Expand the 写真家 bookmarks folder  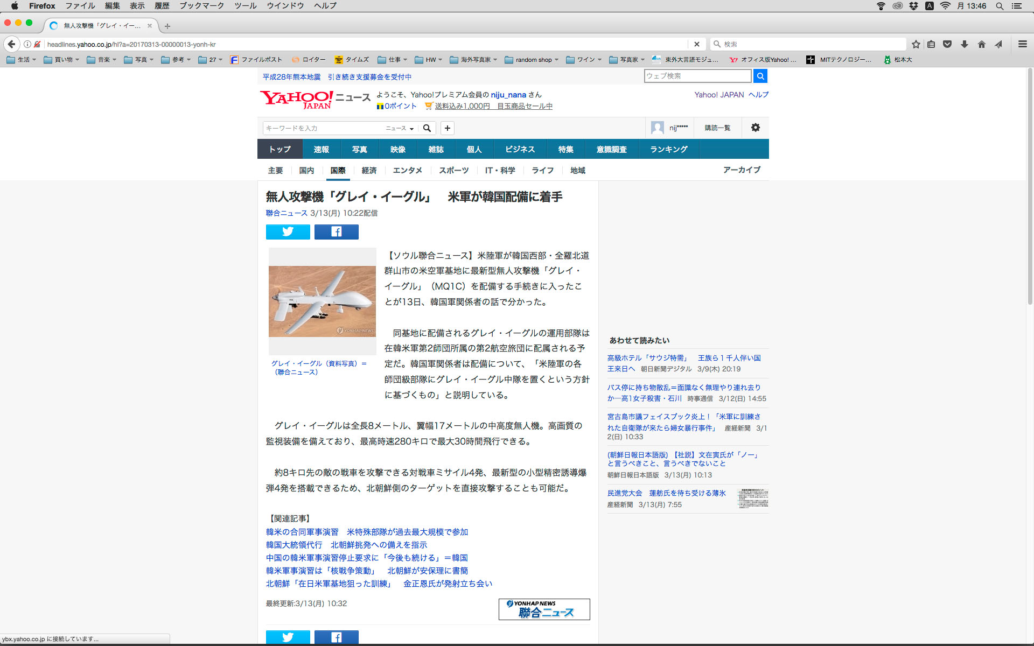coord(627,60)
